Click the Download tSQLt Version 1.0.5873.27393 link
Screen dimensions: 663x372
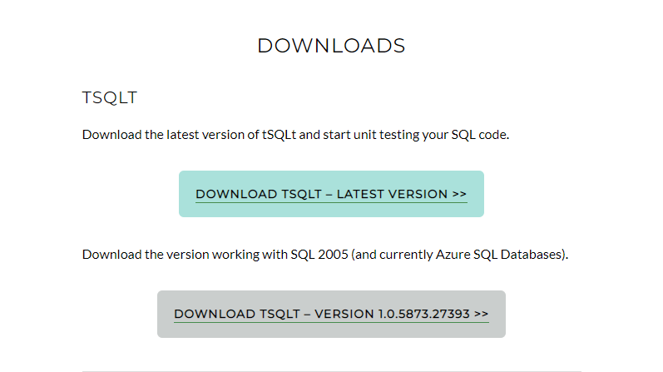tap(331, 314)
